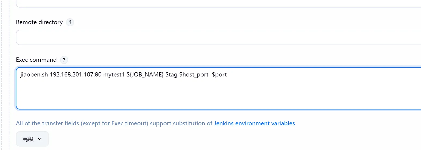Viewport: 421px width, 150px height.
Task: Click the ${JOB_NAME} variable in the command
Action: coord(145,75)
